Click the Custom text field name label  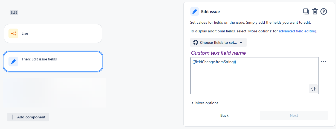click(218, 53)
